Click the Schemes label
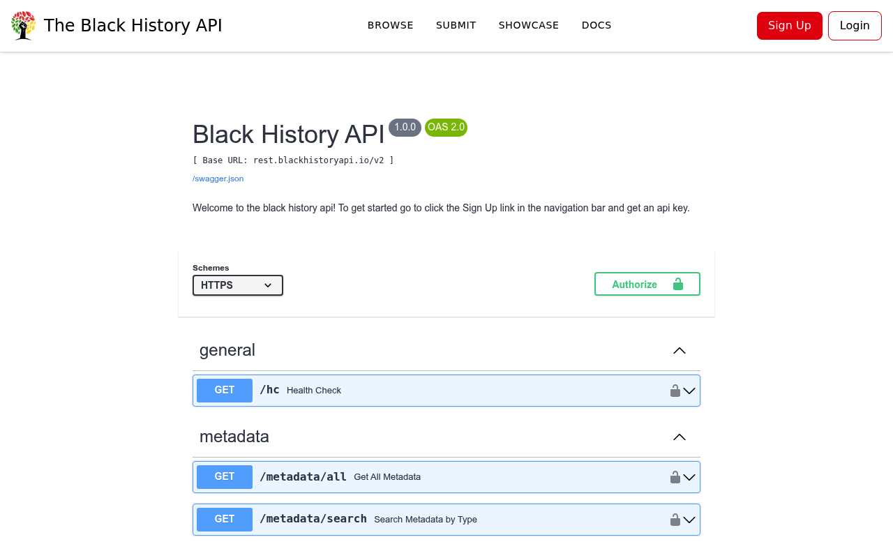The height and width of the screenshot is (558, 893). tap(211, 268)
